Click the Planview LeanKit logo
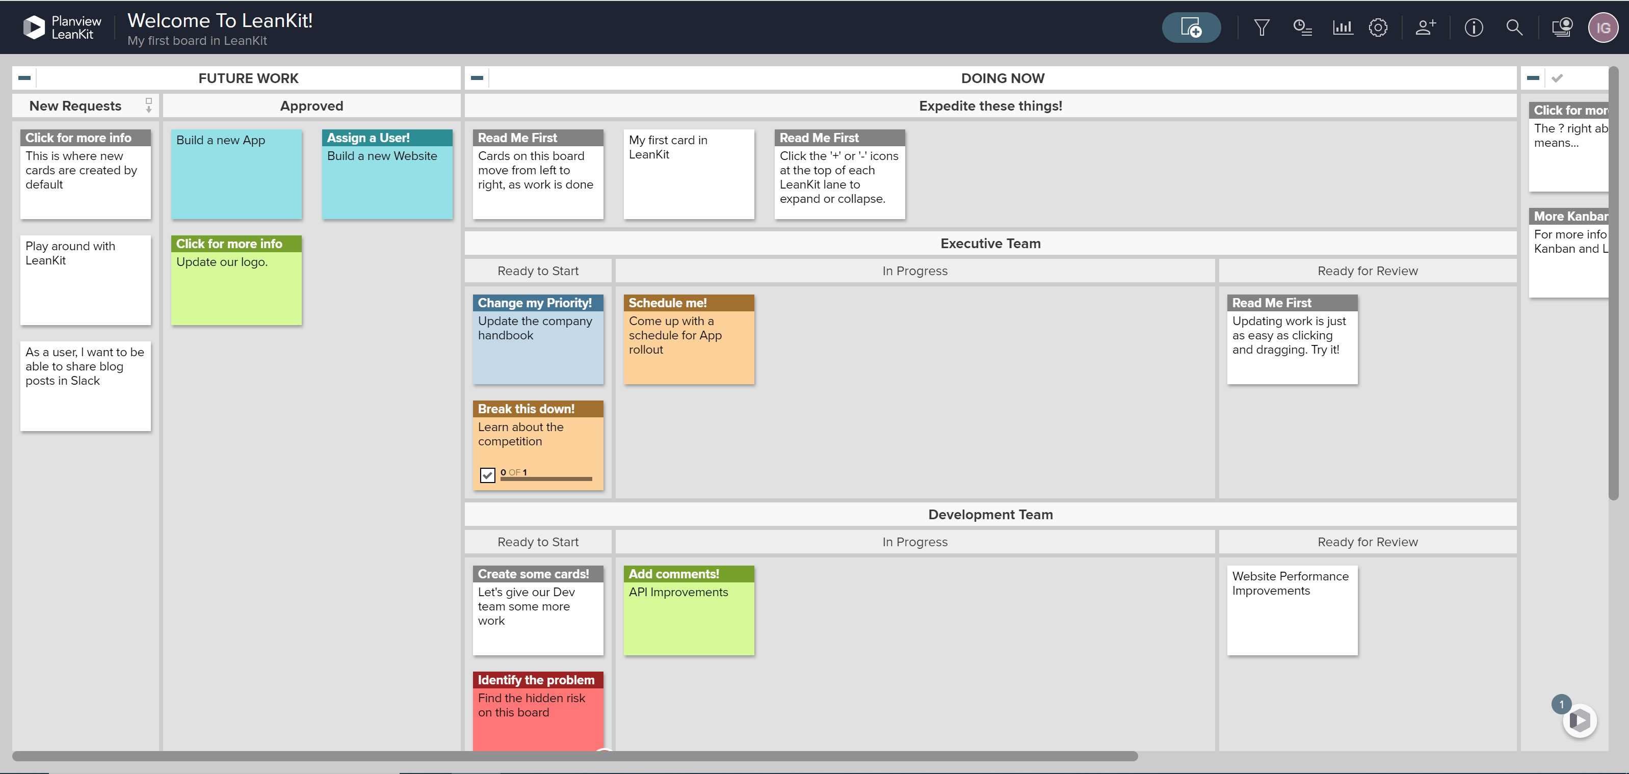Viewport: 1629px width, 774px height. pyautogui.click(x=61, y=26)
